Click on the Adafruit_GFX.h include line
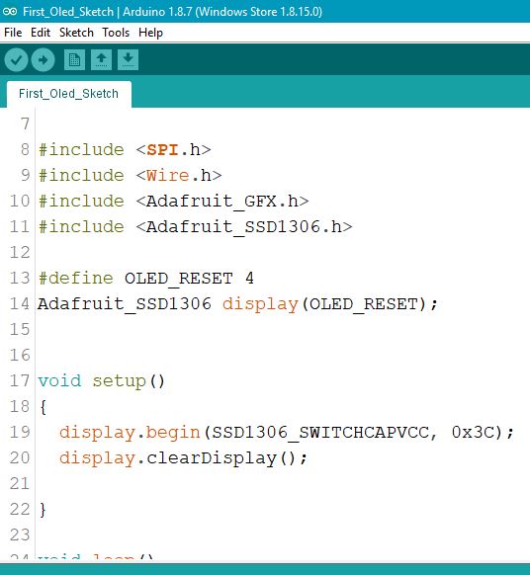This screenshot has height=575, width=530. pos(174,201)
